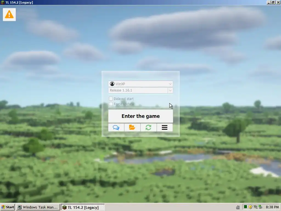281x211 pixels.
Task: Minimize the TL 154.2 launcher window
Action: pos(269,2)
